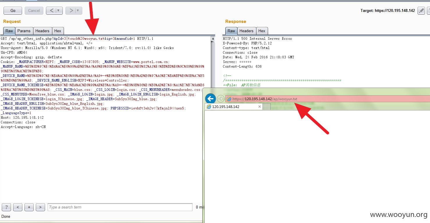The image size is (430, 223).
Task: Click the previous match '<' button
Action: coord(18,207)
